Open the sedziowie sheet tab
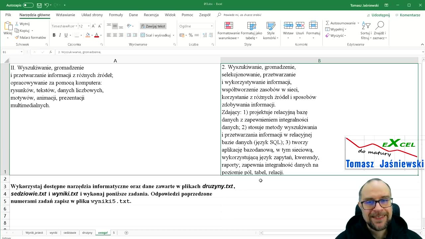 tap(70, 233)
